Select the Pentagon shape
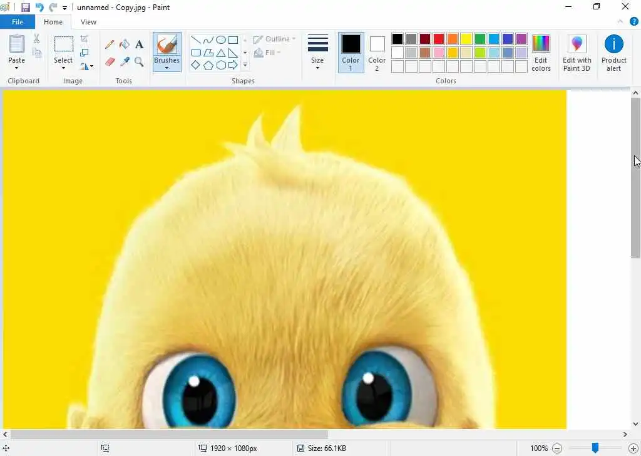The image size is (641, 456). click(x=208, y=65)
